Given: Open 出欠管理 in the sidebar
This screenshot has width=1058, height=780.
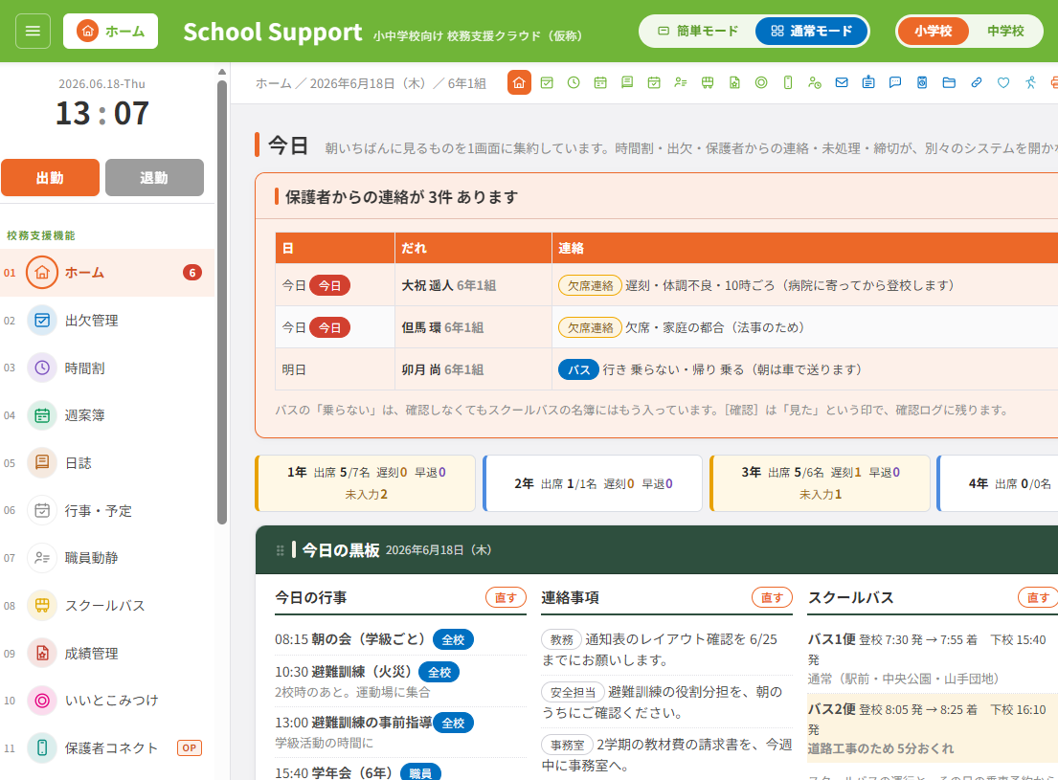Looking at the screenshot, I should pyautogui.click(x=107, y=321).
